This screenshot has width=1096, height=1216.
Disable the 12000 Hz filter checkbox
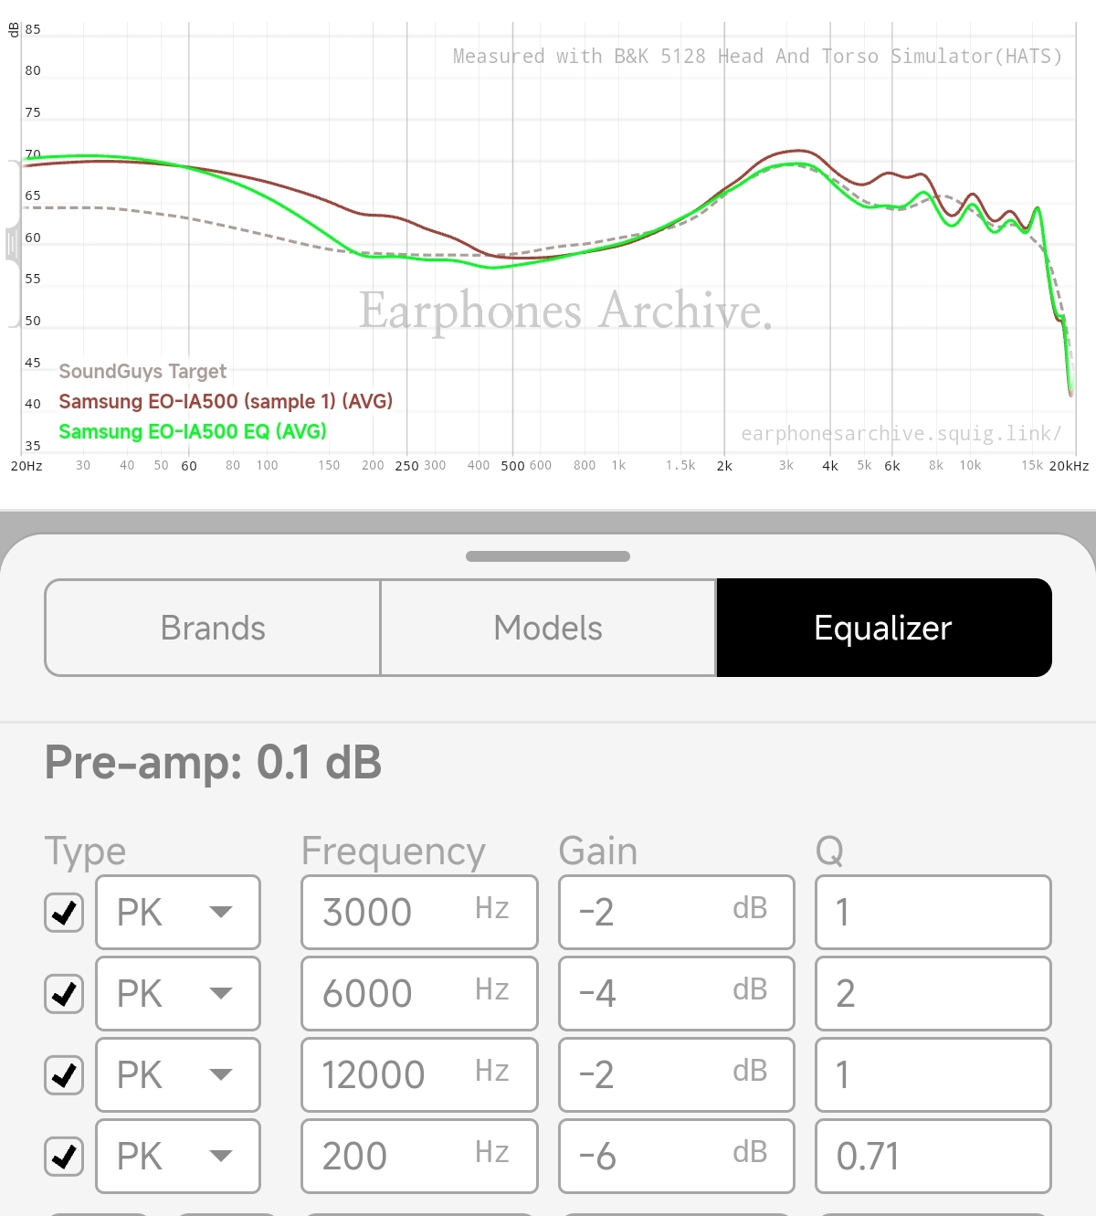click(x=64, y=1075)
